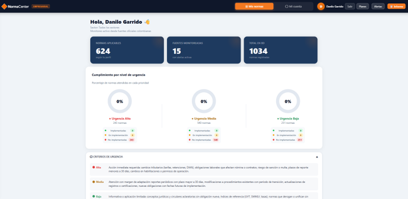Click the 540 No implementadas count badge

[x=216, y=140]
